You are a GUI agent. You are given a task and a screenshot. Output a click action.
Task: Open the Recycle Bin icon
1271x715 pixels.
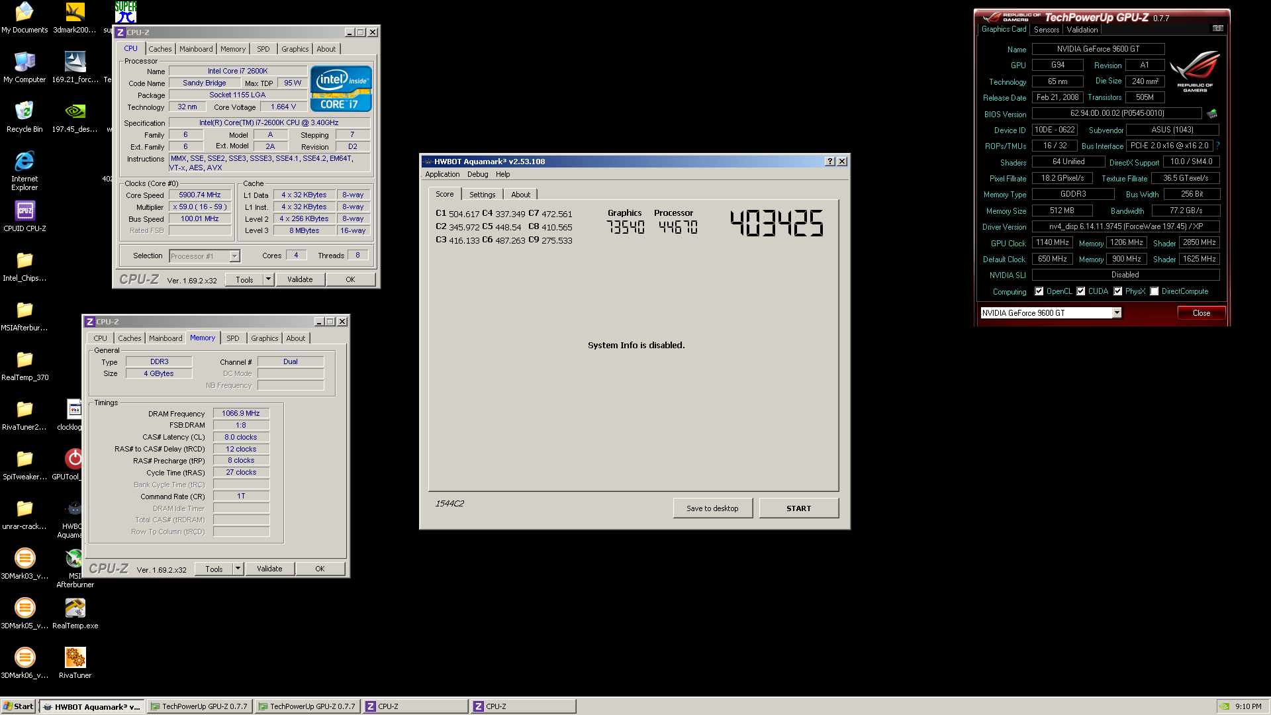click(x=24, y=117)
